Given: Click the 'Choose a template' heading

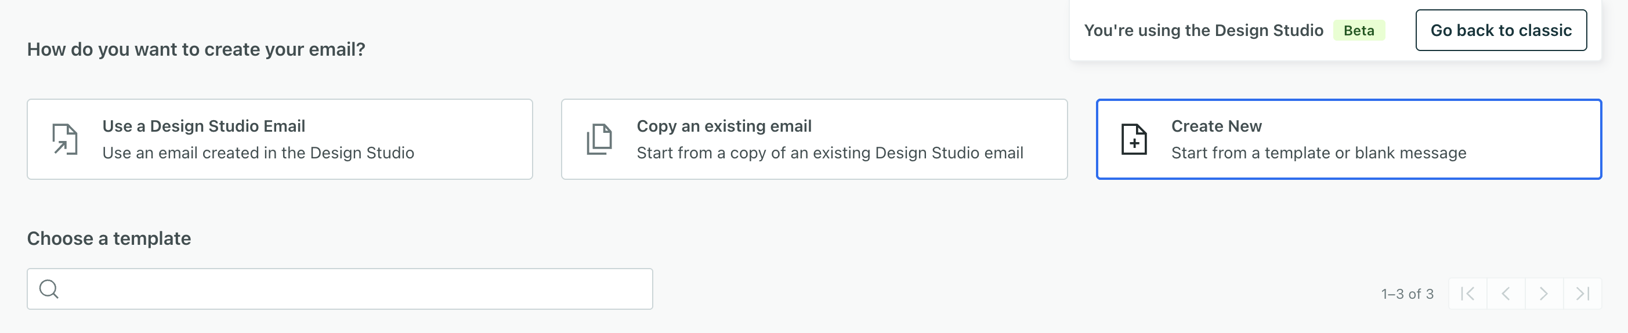Looking at the screenshot, I should pyautogui.click(x=108, y=238).
